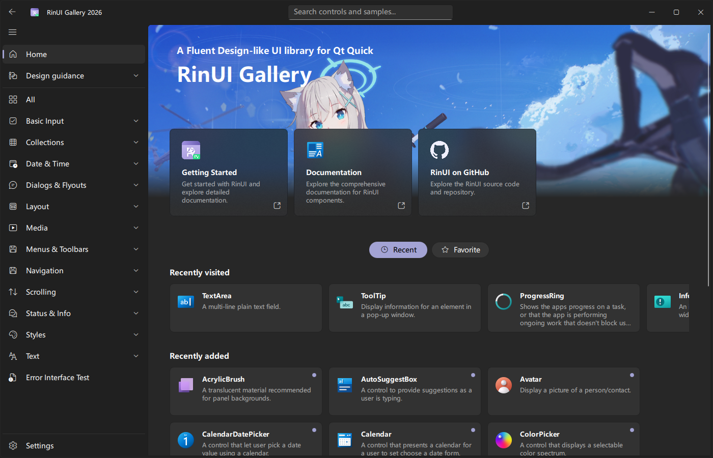
Task: Click the TextArea control icon
Action: click(x=186, y=302)
